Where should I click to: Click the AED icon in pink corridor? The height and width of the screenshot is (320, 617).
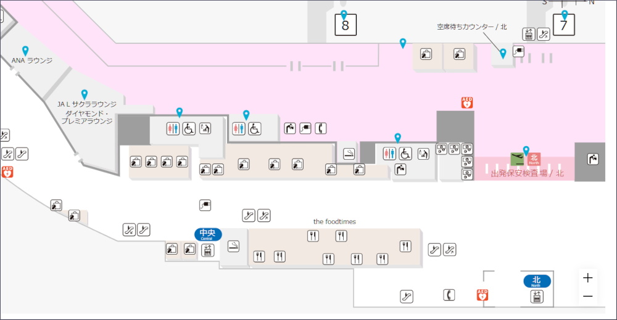click(467, 102)
